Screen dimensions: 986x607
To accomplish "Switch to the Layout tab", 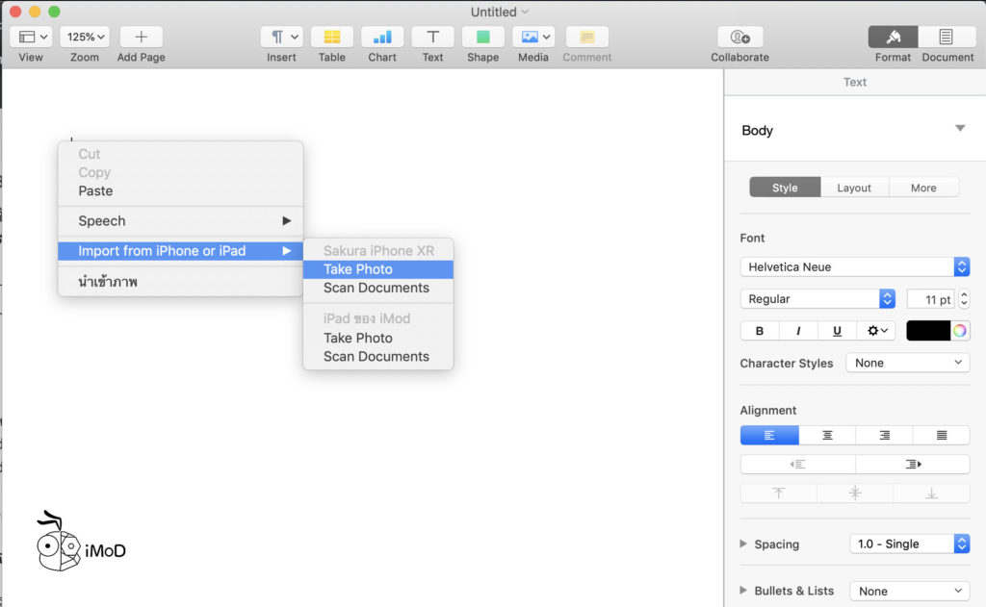I will 853,188.
